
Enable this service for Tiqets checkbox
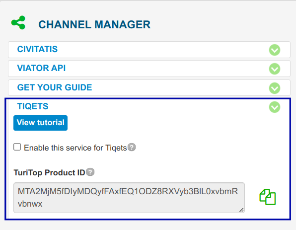(17, 147)
